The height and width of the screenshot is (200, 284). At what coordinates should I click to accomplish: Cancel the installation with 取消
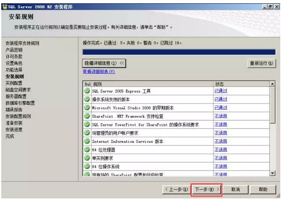pos(235,190)
